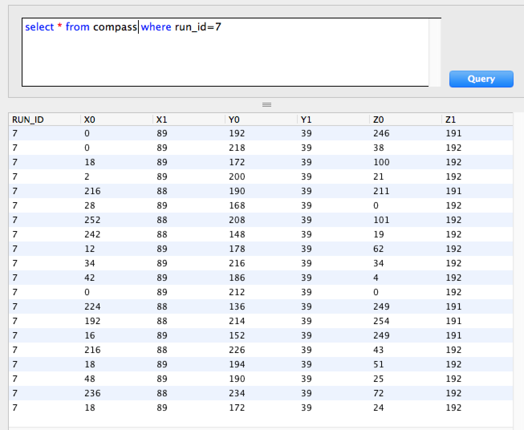Click the divider between RUN_ID and X0 headers
Screen dimensions: 524x430
(x=80, y=119)
